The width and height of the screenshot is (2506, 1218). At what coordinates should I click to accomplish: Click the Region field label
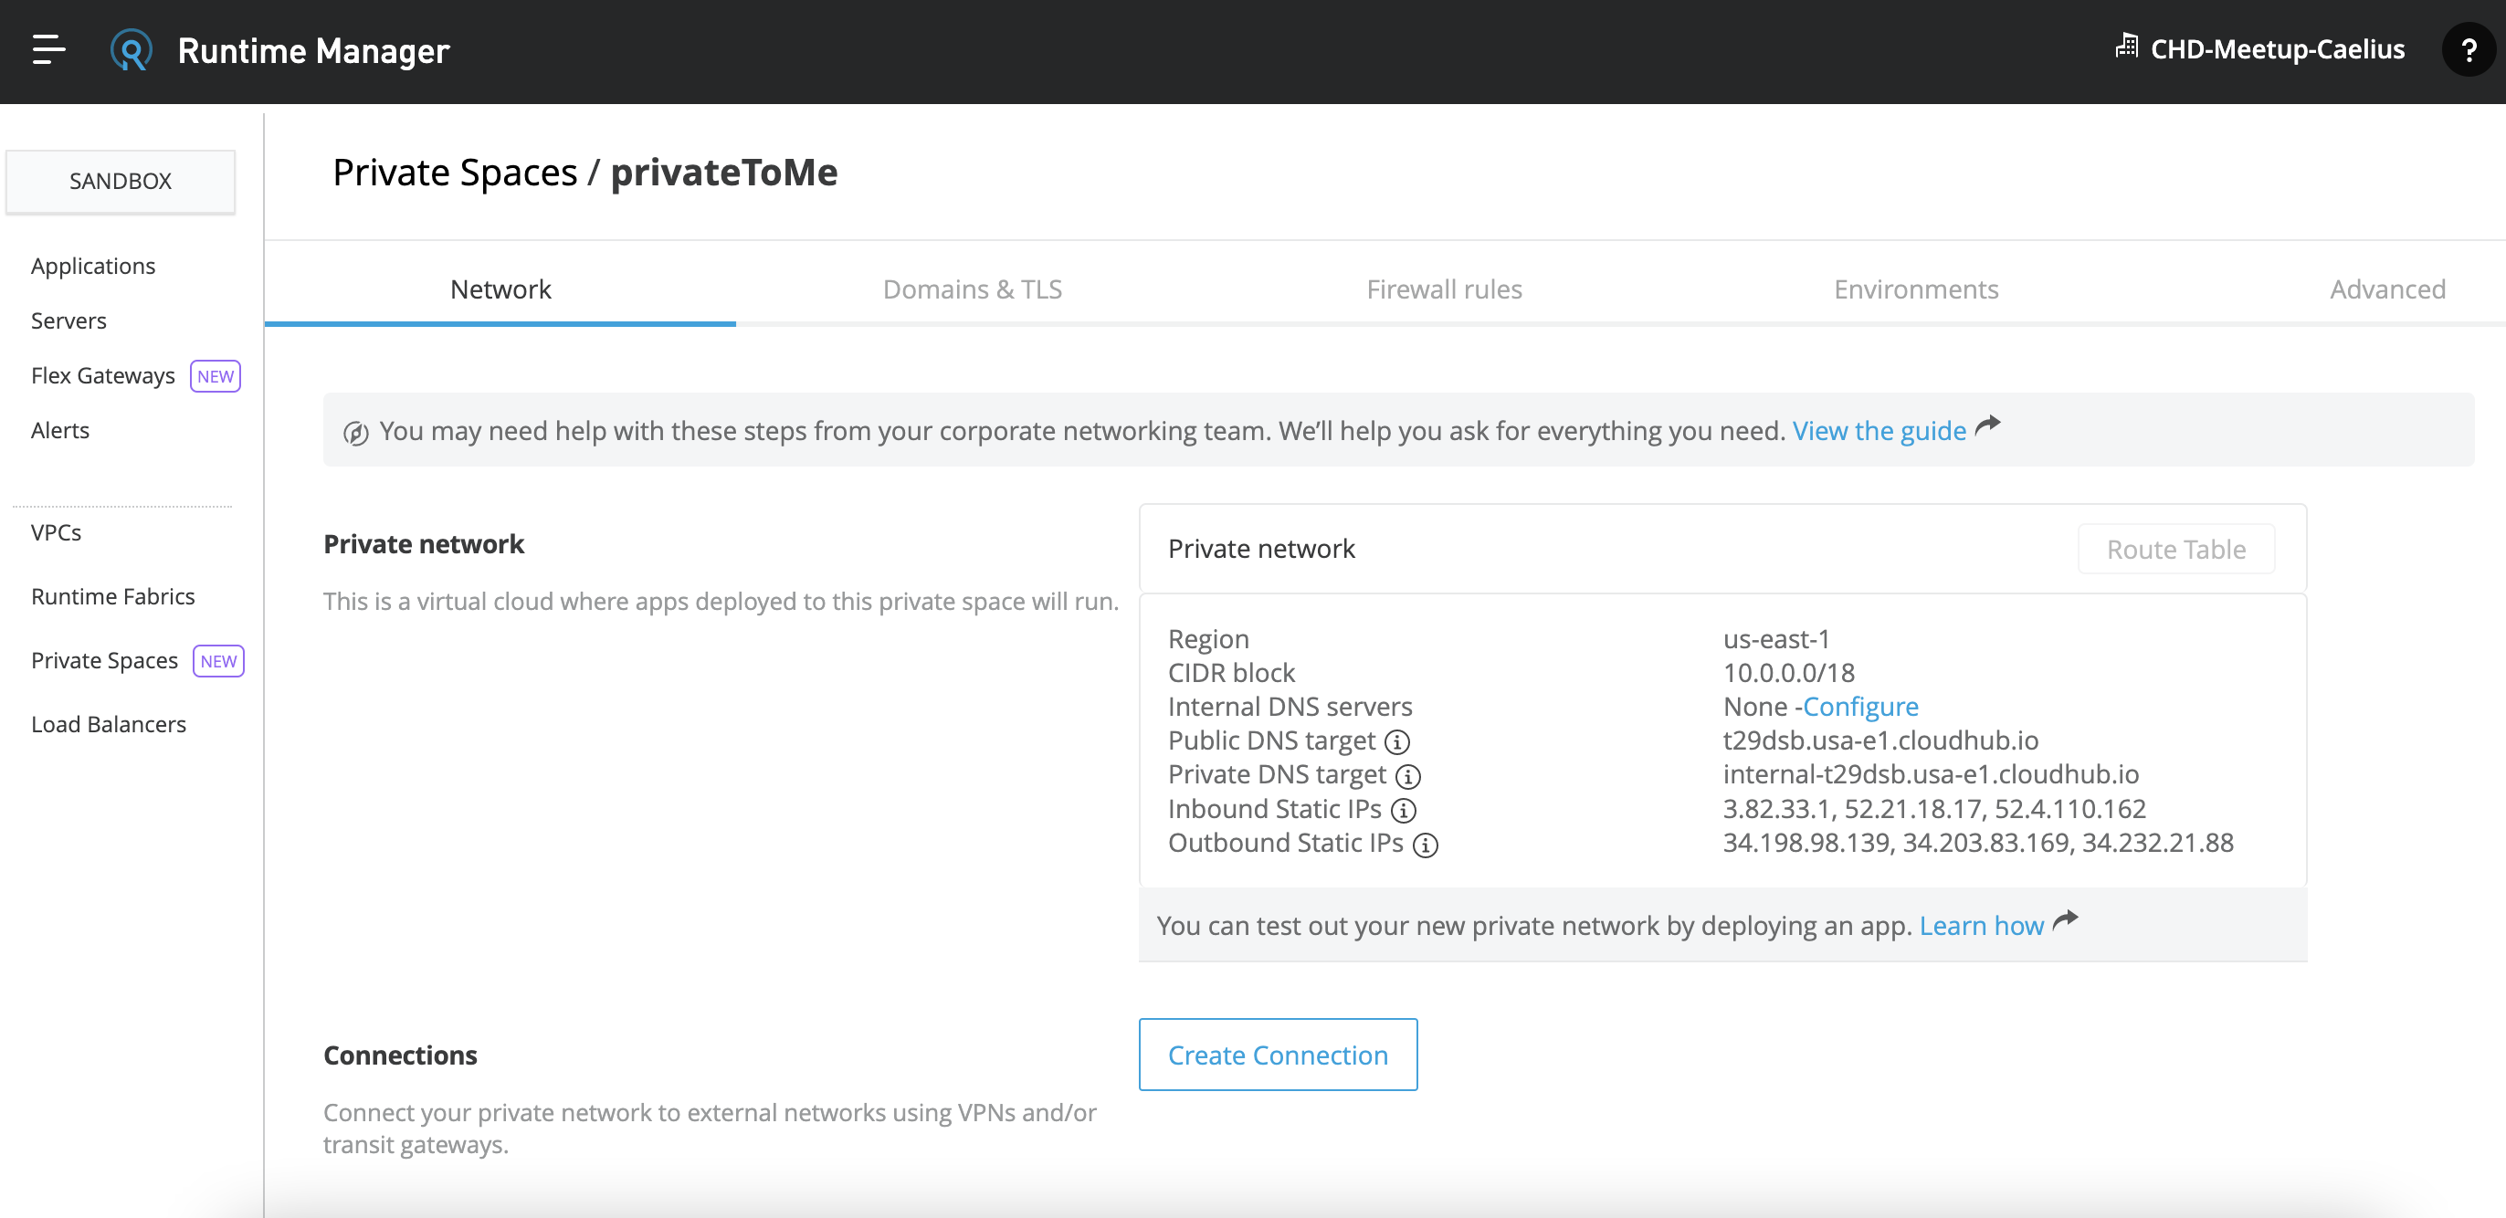pyautogui.click(x=1208, y=638)
